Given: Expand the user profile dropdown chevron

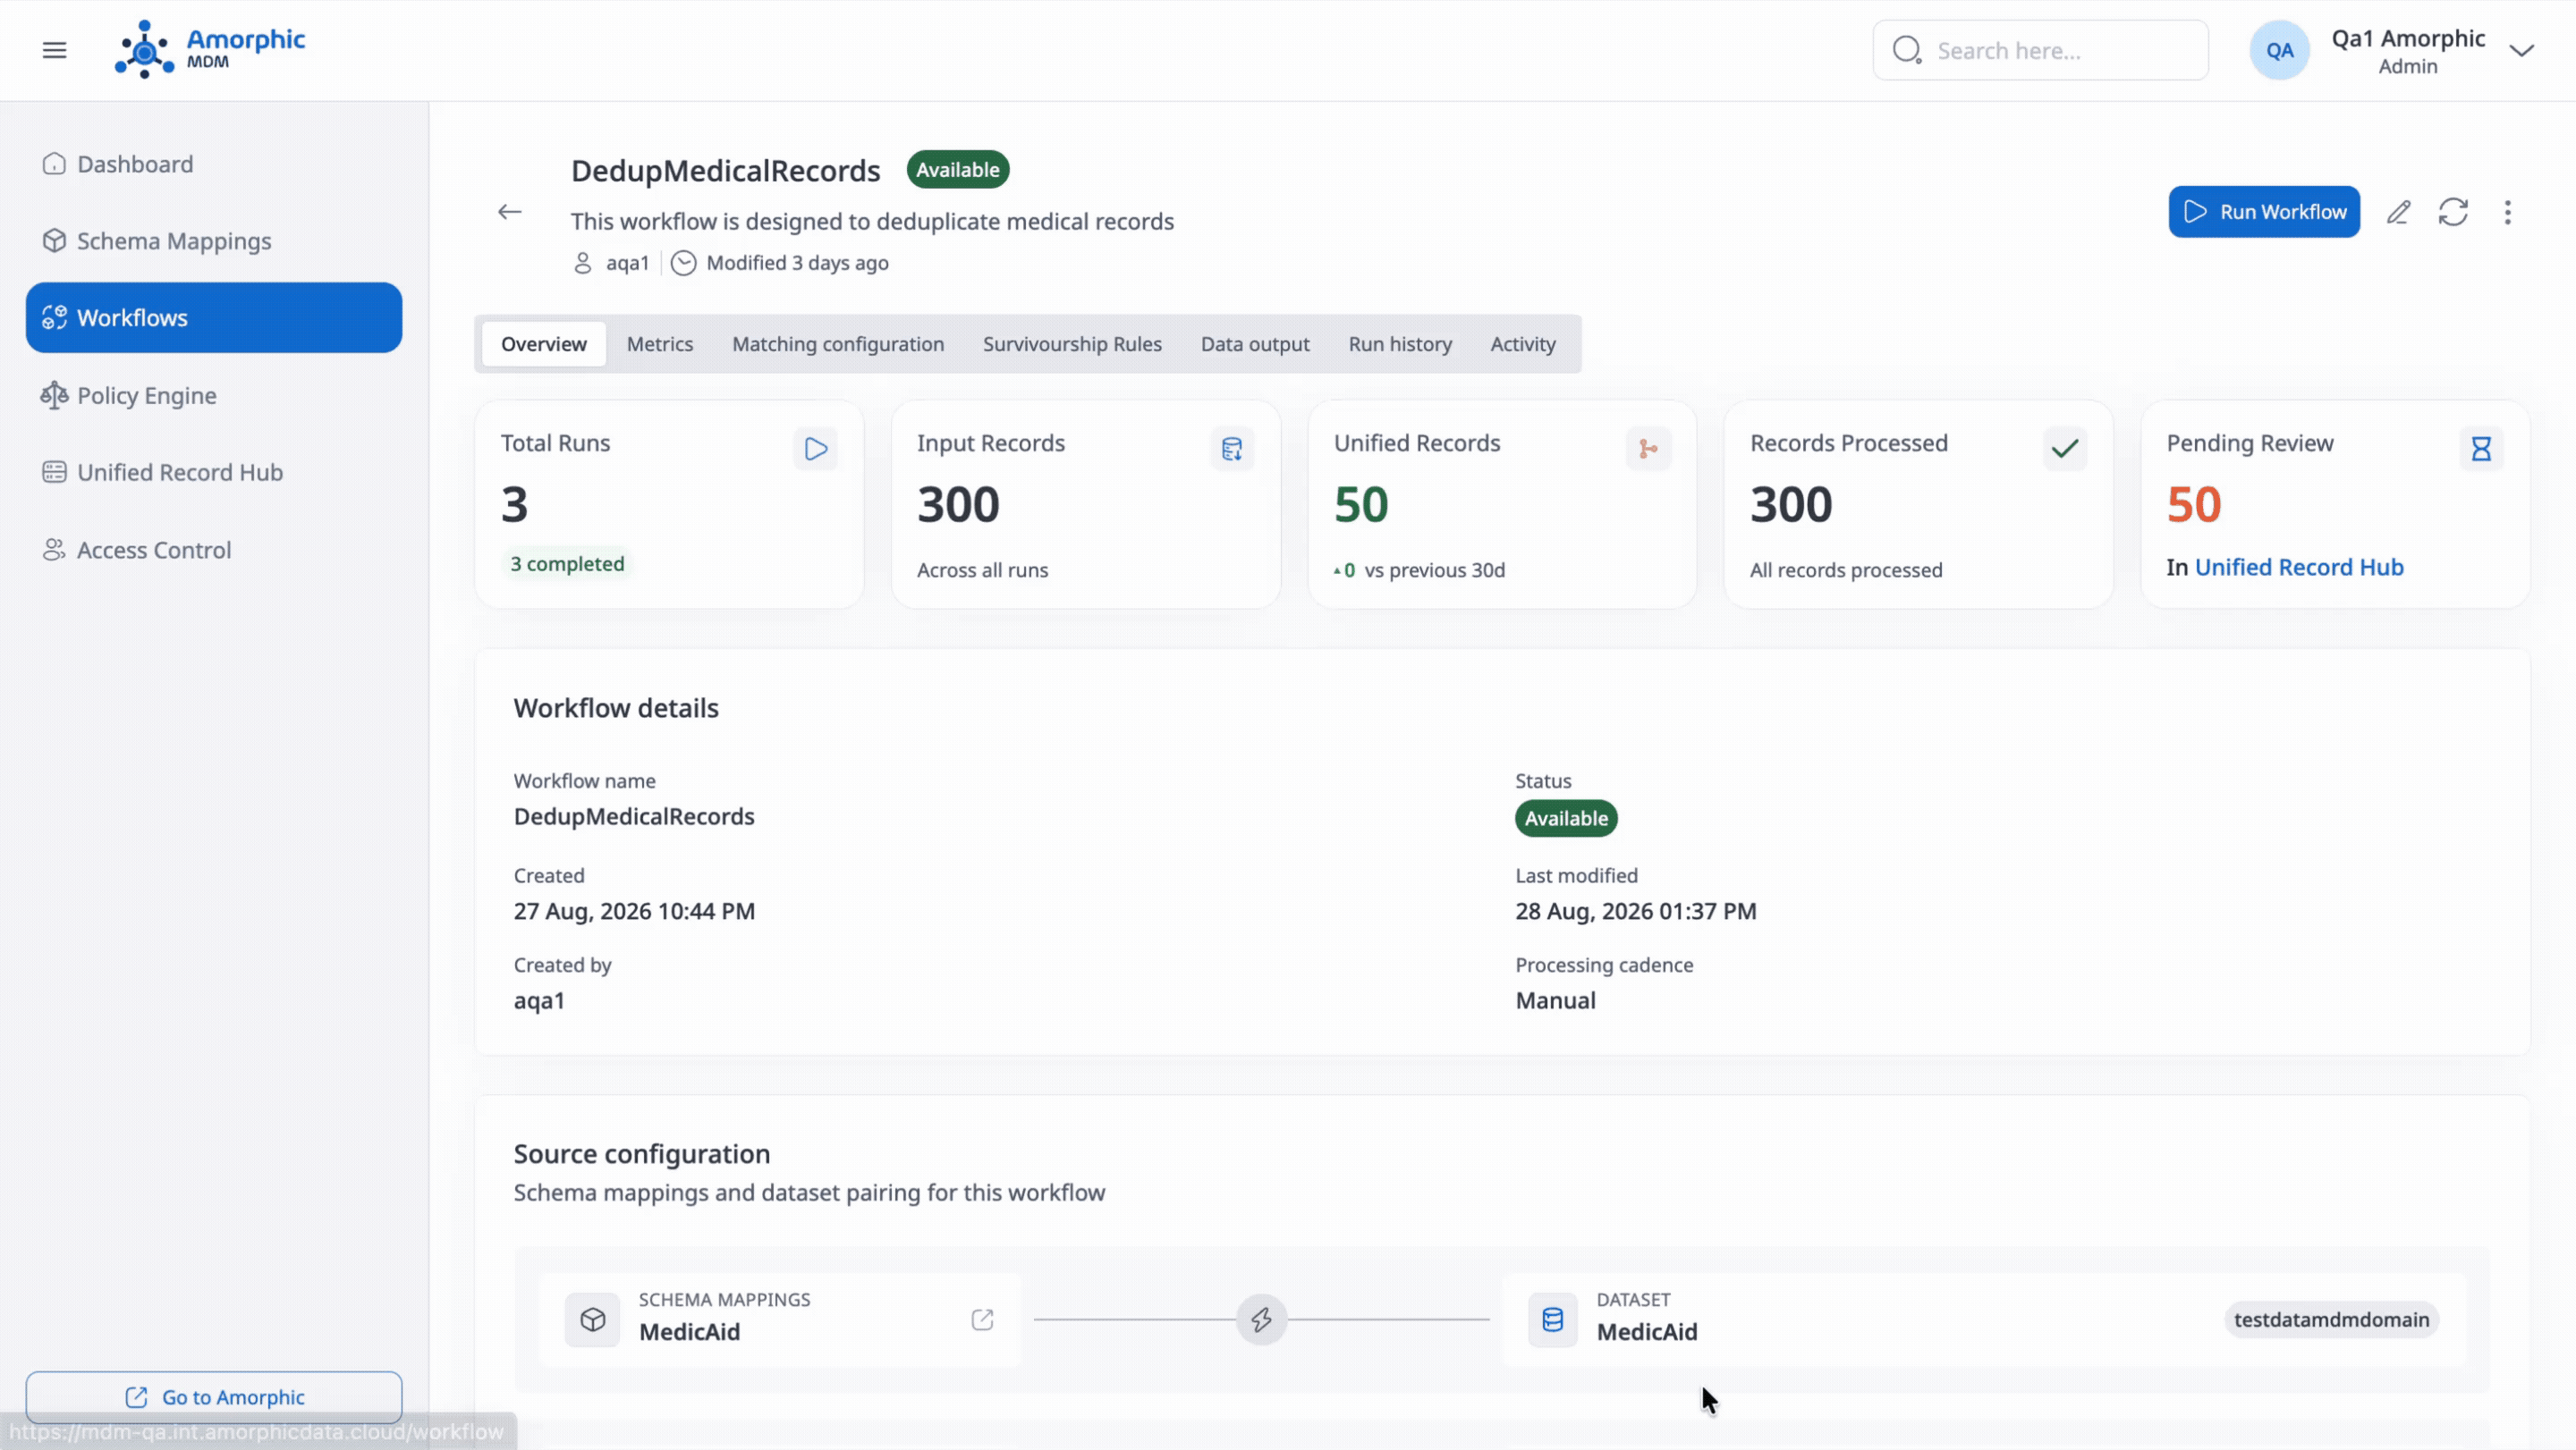Looking at the screenshot, I should click(x=2521, y=50).
